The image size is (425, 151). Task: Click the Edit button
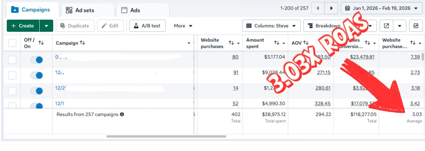pyautogui.click(x=110, y=26)
